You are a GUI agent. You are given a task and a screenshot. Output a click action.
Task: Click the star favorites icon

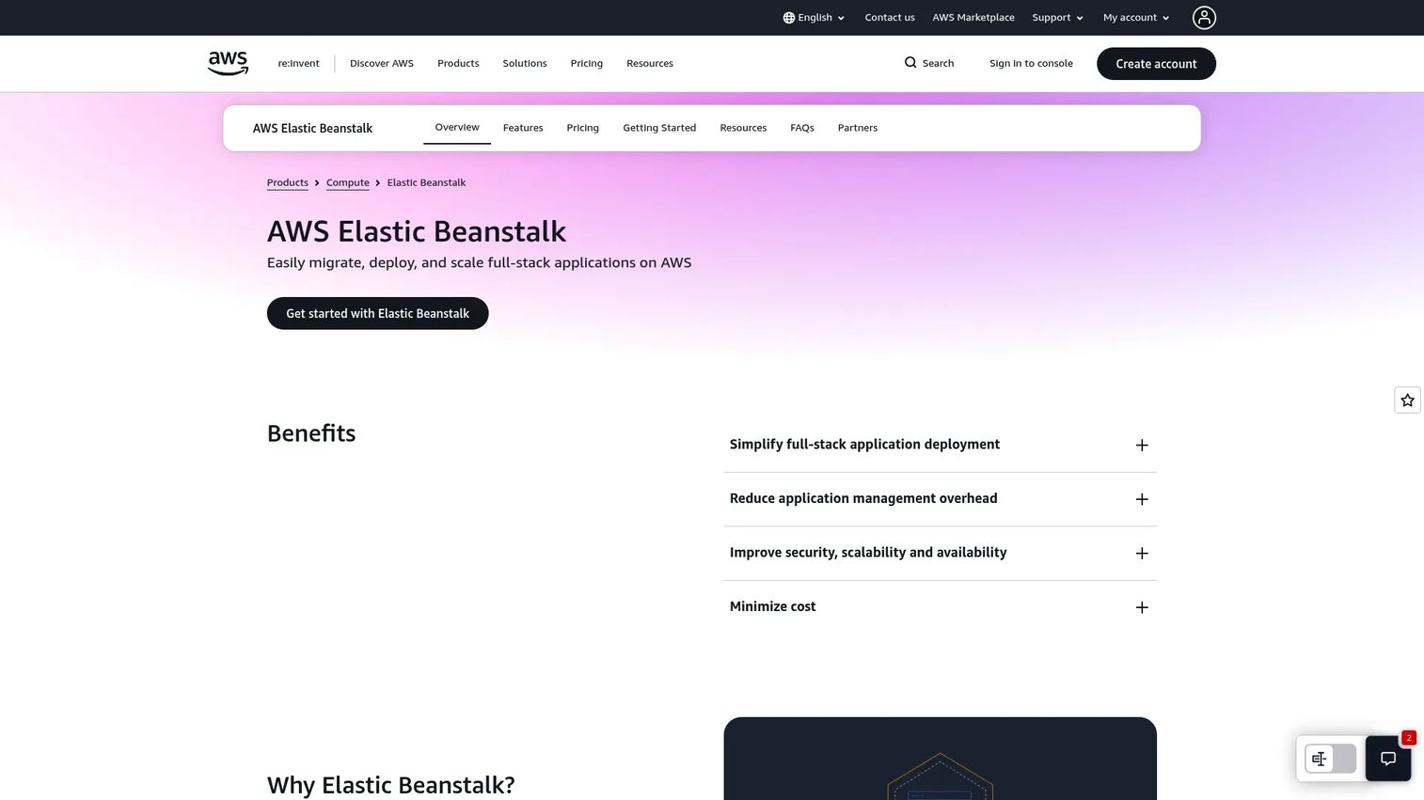[x=1407, y=400]
